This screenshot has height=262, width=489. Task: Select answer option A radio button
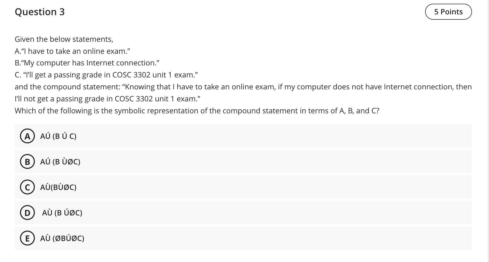coord(27,136)
